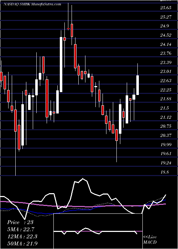
Task: Select the 19.99 price axis label
Action: coord(166,145)
